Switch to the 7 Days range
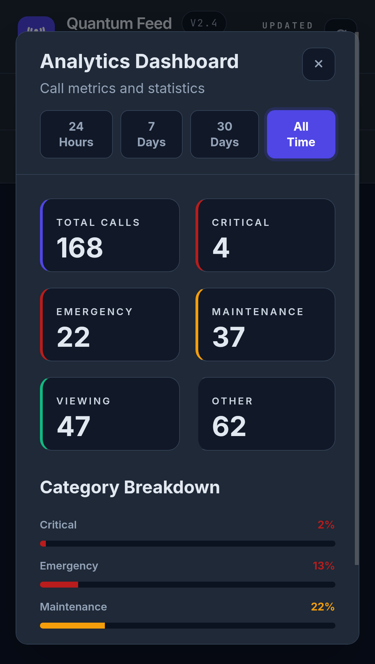The height and width of the screenshot is (664, 375). pyautogui.click(x=151, y=134)
